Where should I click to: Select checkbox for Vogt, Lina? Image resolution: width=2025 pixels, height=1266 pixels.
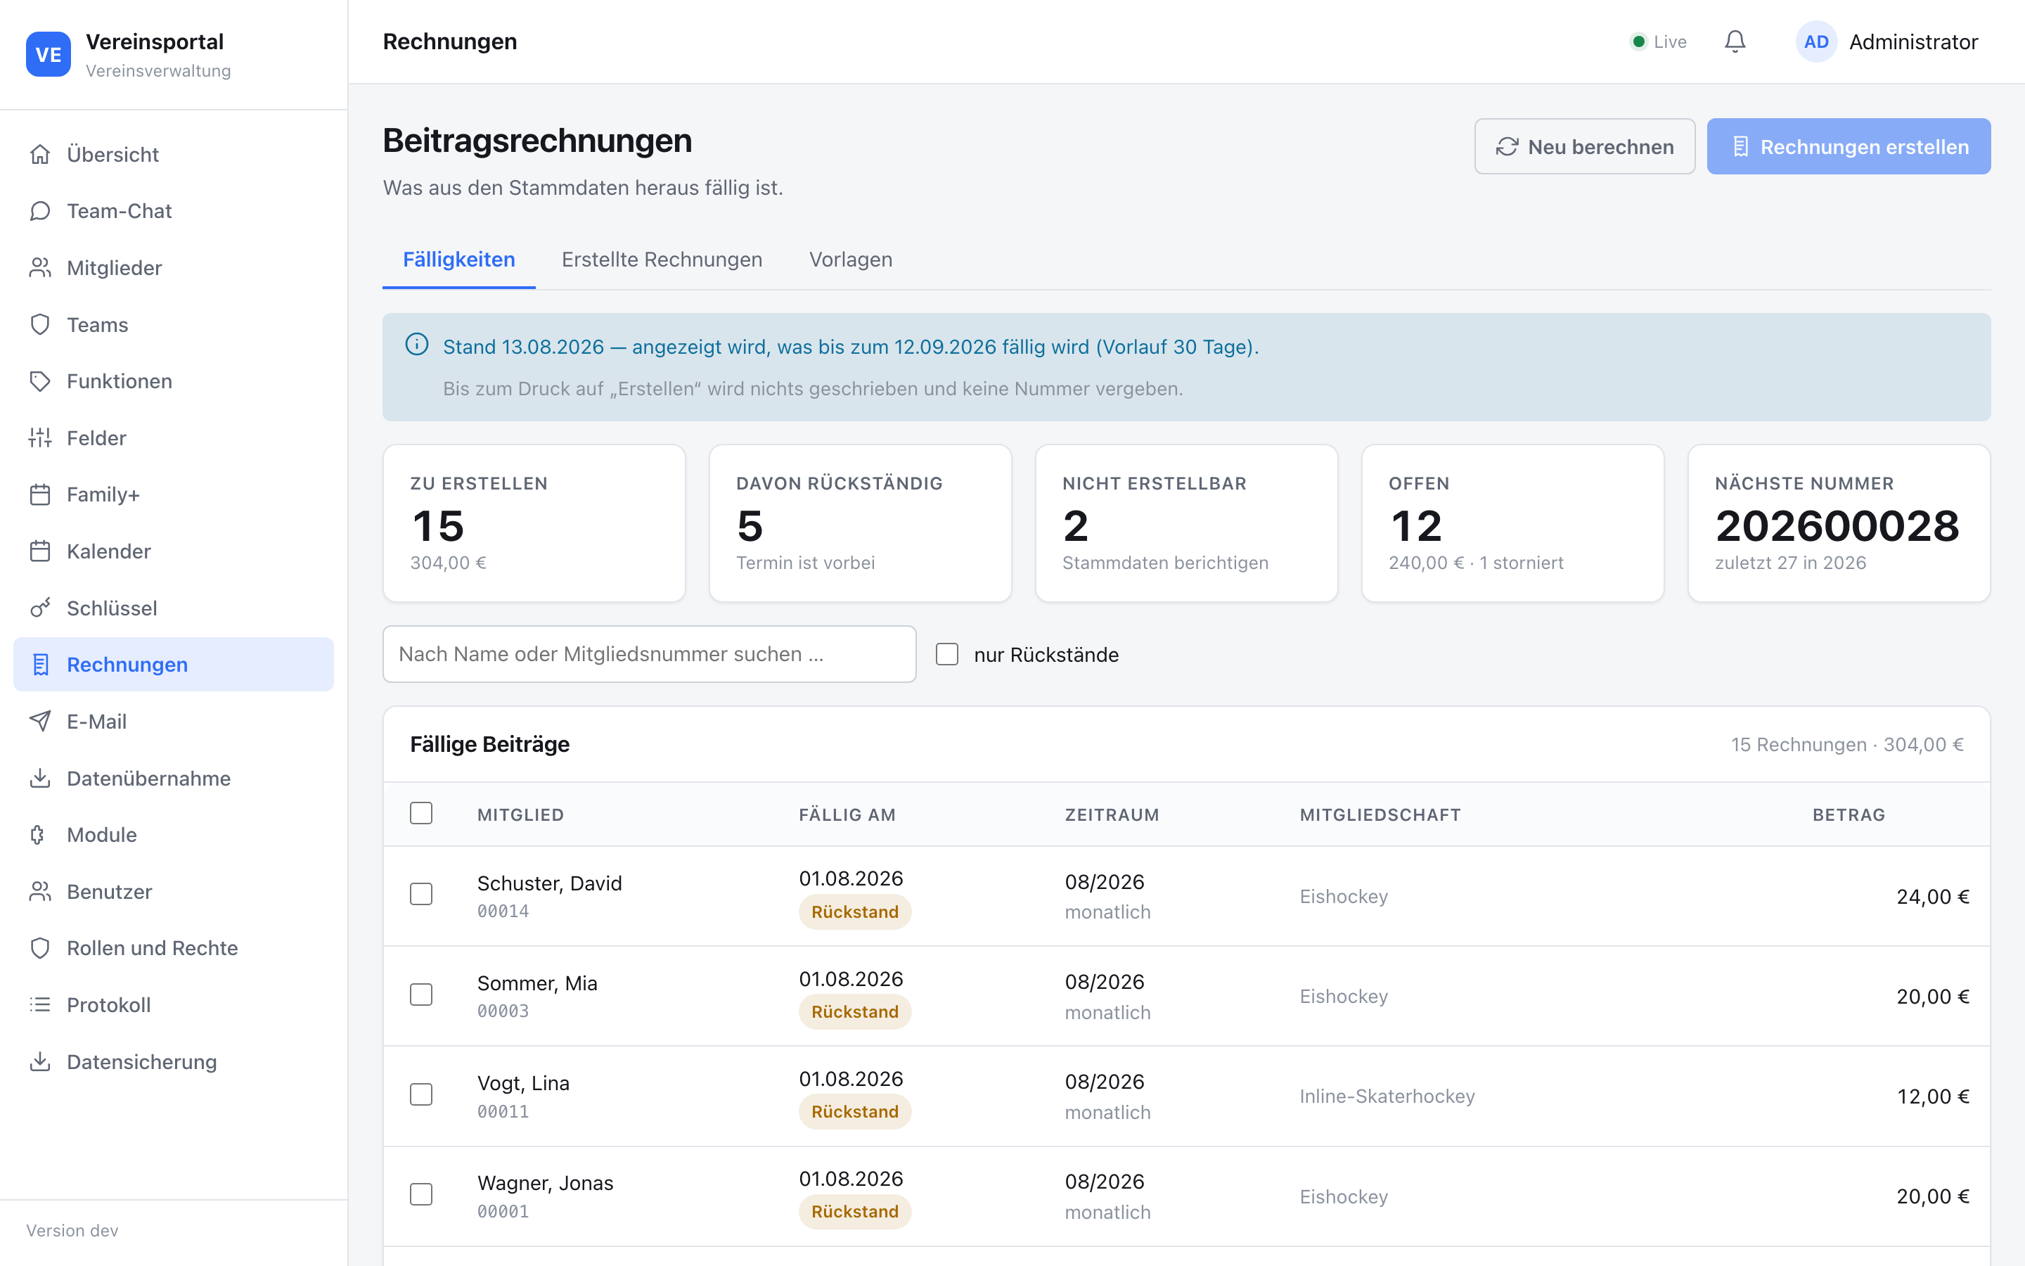[421, 1094]
